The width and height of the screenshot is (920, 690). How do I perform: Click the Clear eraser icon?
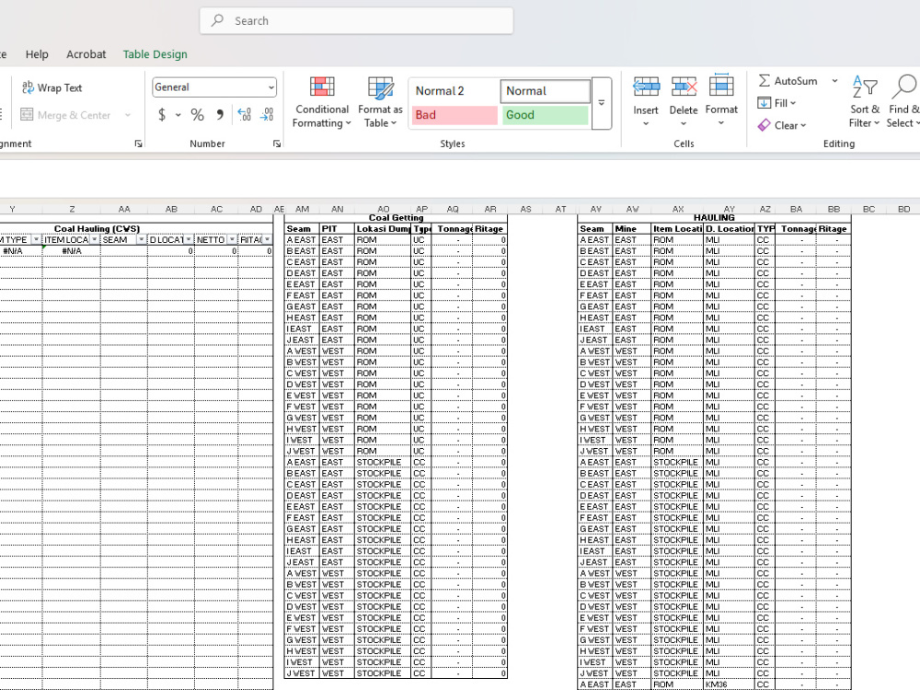click(x=764, y=125)
